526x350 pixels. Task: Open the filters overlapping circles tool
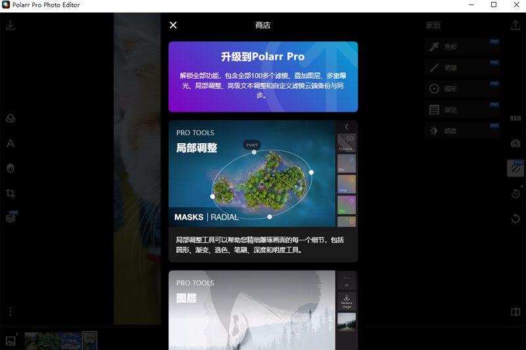(x=11, y=119)
